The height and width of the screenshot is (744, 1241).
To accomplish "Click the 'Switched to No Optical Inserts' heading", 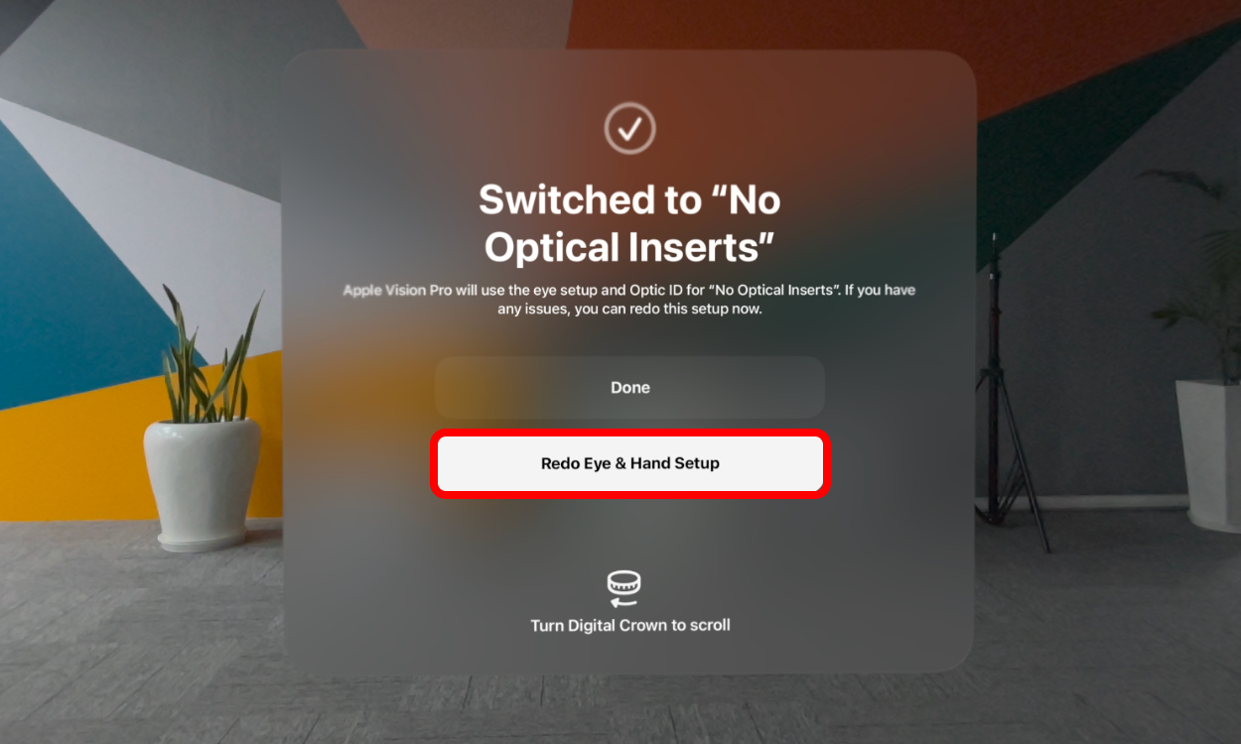I will pyautogui.click(x=629, y=223).
